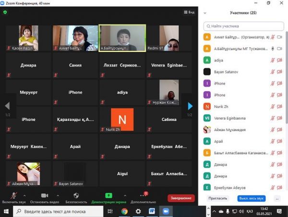
Task: Click Остановить видео camera icon
Action: pyautogui.click(x=44, y=196)
